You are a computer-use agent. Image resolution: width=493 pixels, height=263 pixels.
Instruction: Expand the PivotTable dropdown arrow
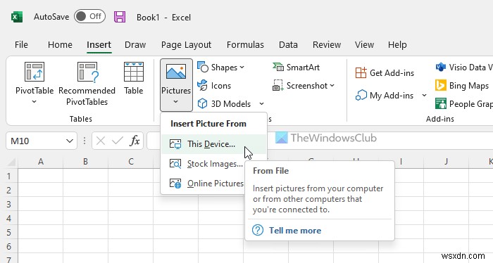click(35, 102)
